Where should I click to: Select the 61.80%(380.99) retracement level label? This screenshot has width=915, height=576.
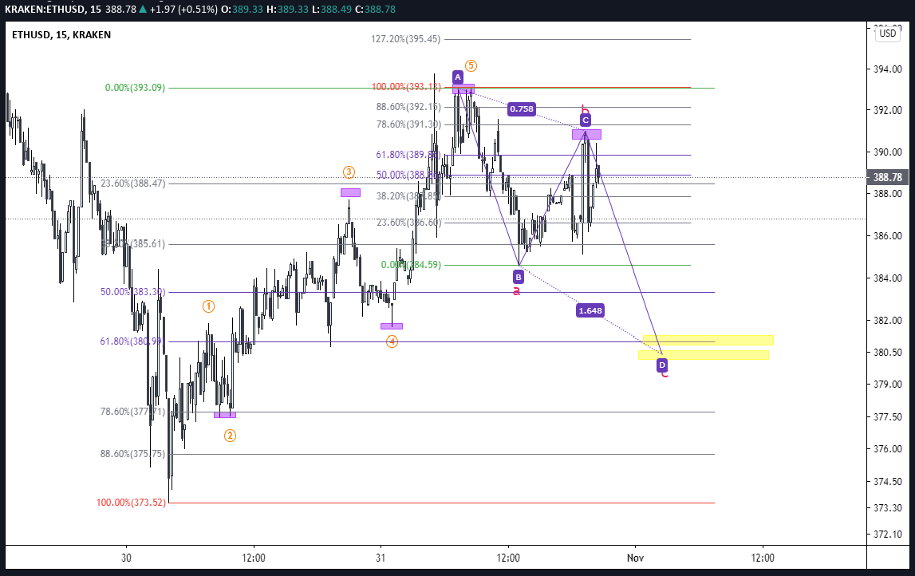132,341
